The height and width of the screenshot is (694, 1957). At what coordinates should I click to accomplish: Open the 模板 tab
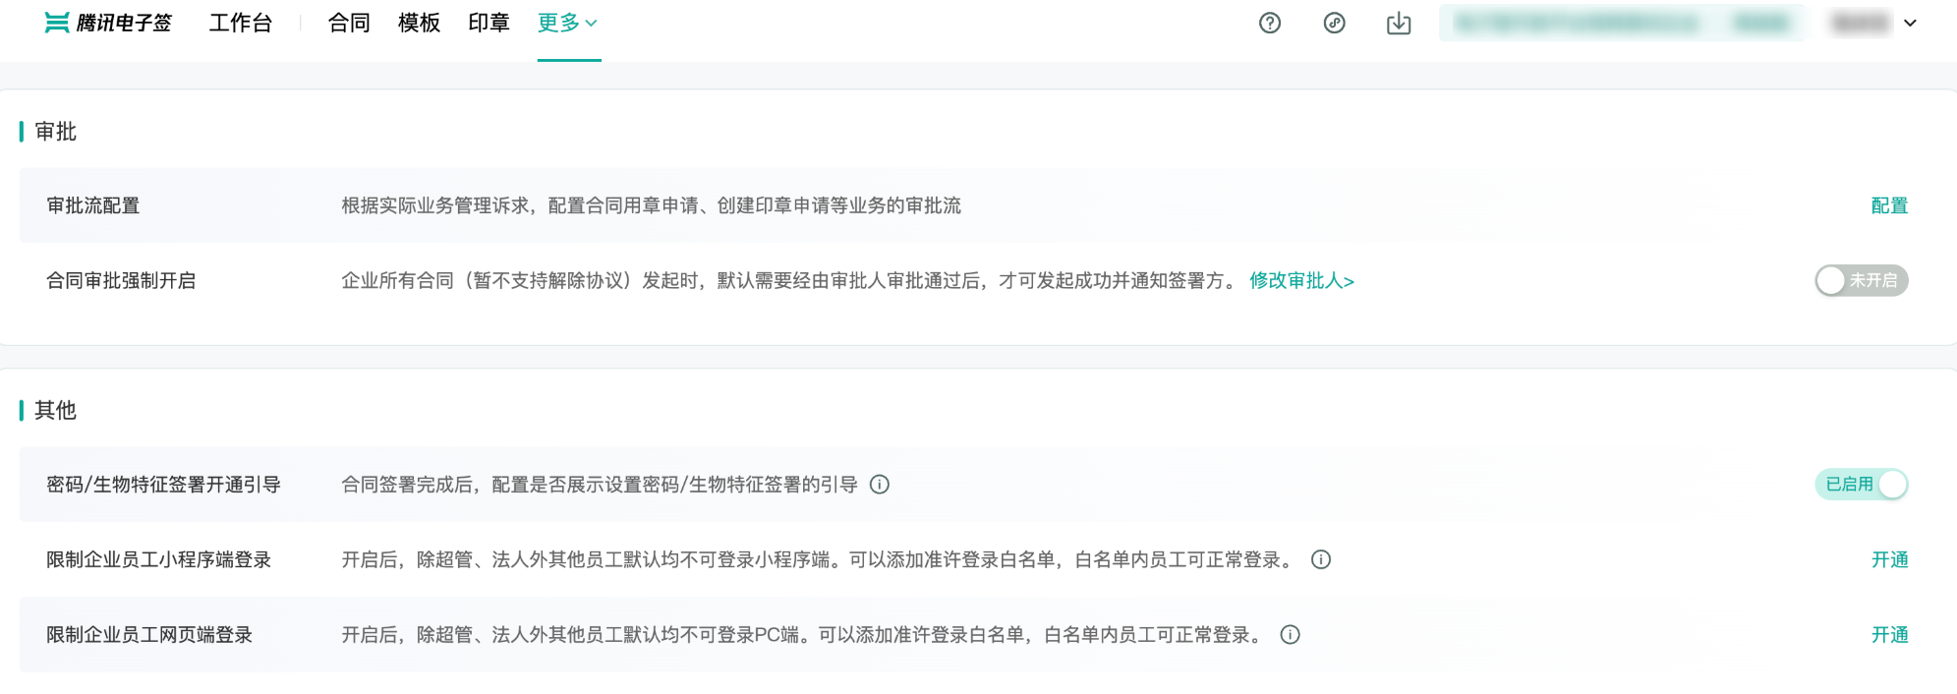point(419,23)
